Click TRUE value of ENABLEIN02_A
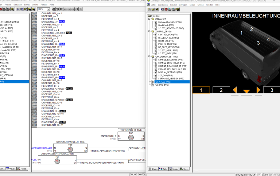This screenshot has height=176, width=280. [62, 22]
